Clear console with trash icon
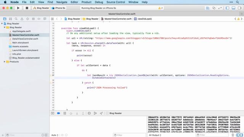 [233, 135]
